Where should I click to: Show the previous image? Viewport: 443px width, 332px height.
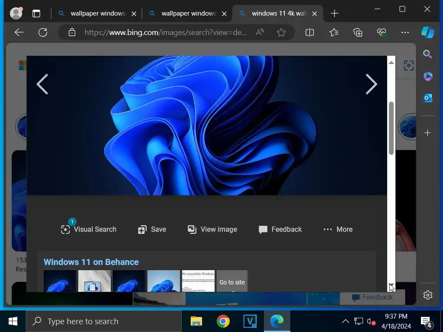pyautogui.click(x=42, y=84)
